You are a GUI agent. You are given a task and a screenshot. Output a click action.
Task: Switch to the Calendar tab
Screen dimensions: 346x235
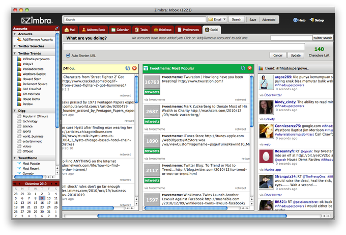click(x=120, y=30)
